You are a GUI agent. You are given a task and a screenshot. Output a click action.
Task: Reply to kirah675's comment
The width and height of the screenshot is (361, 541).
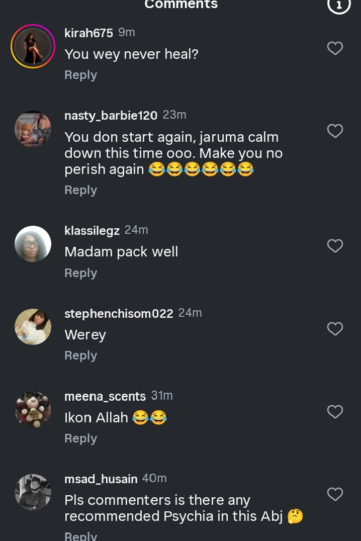[x=80, y=75]
